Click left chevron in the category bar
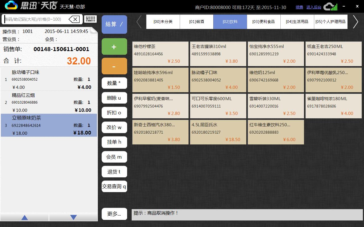364x227 pixels. [x=139, y=22]
